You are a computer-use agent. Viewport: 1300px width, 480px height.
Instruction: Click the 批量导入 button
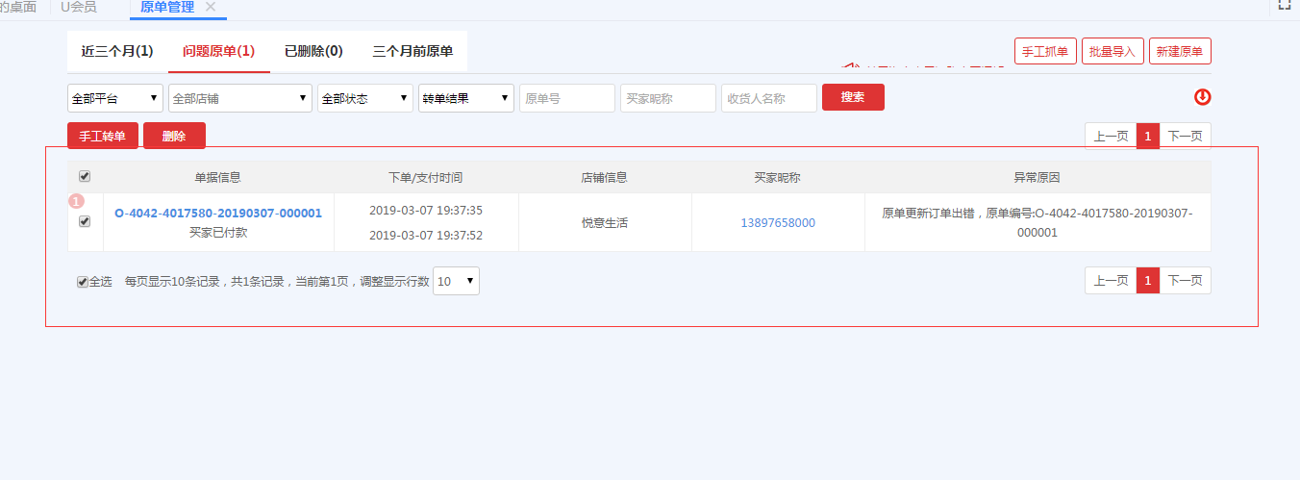(1112, 51)
